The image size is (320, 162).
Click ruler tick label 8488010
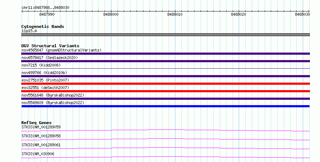point(175,14)
